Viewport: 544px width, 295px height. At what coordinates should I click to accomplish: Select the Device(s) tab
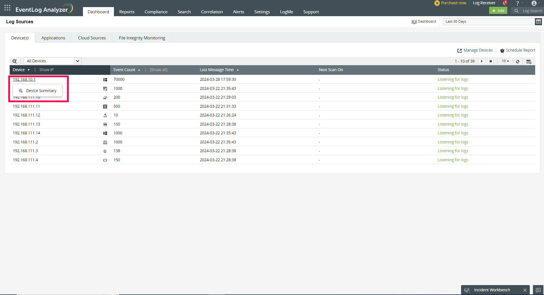point(20,38)
